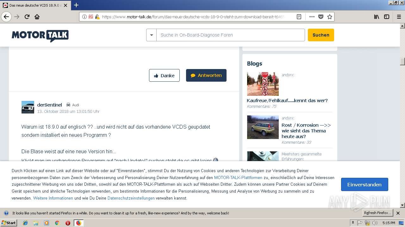
Task: Open the Firefox home page
Action: (x=37, y=17)
